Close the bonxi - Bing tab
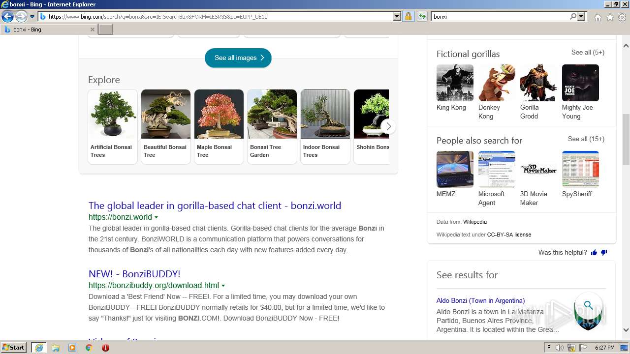Image resolution: width=630 pixels, height=354 pixels. point(92,29)
